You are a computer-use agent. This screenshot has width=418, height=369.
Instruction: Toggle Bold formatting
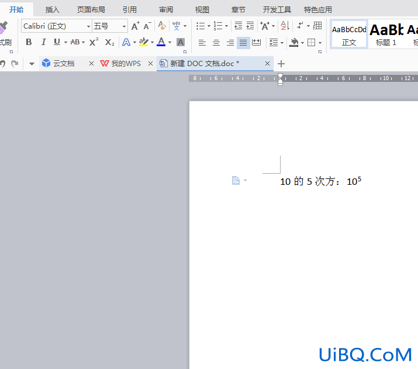pos(29,42)
